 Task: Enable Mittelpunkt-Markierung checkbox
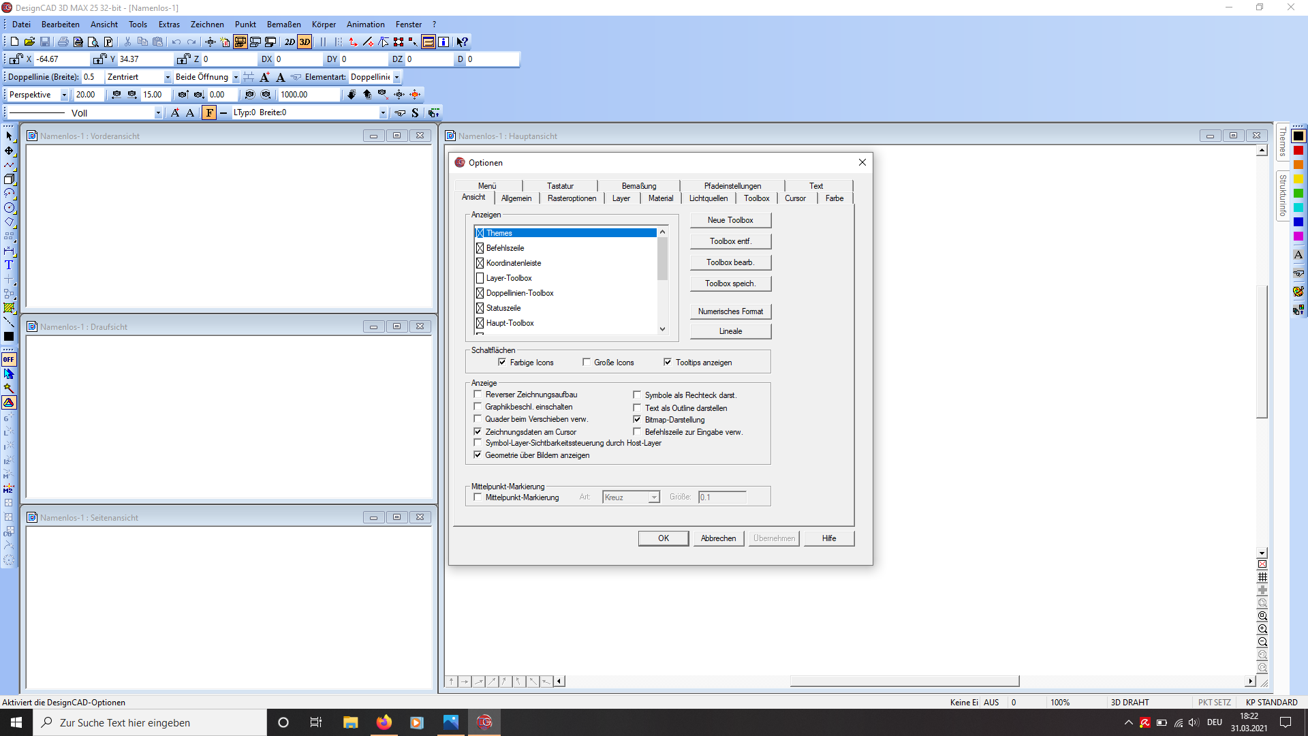pyautogui.click(x=478, y=497)
